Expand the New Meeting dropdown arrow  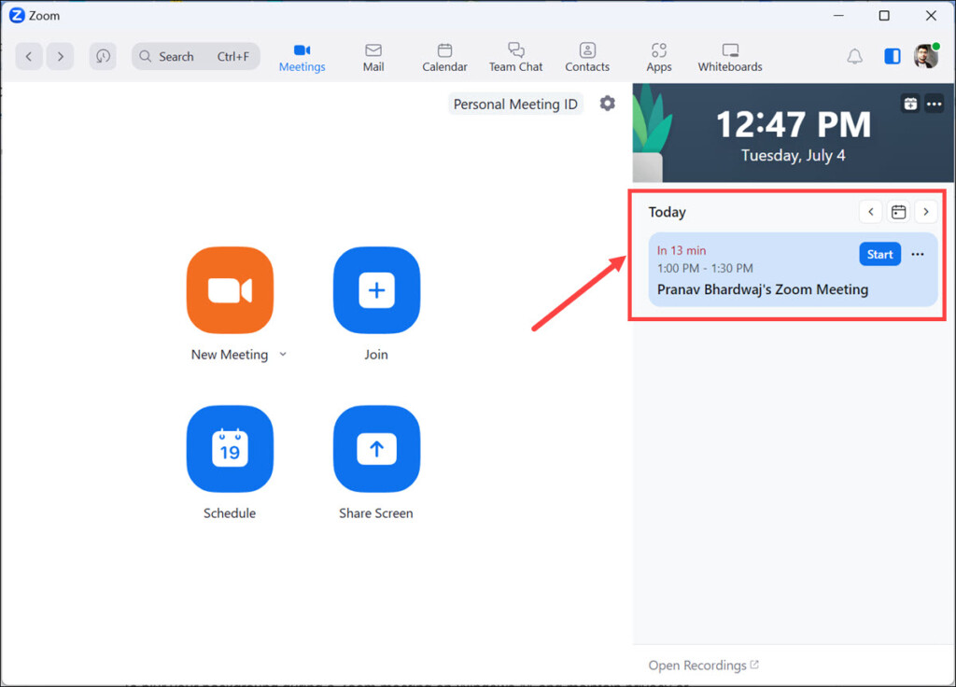[x=283, y=355]
